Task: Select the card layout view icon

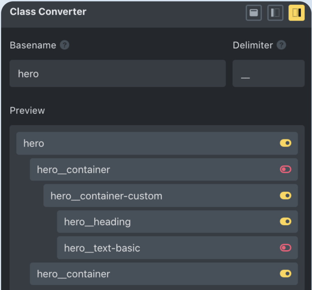Action: (x=253, y=13)
